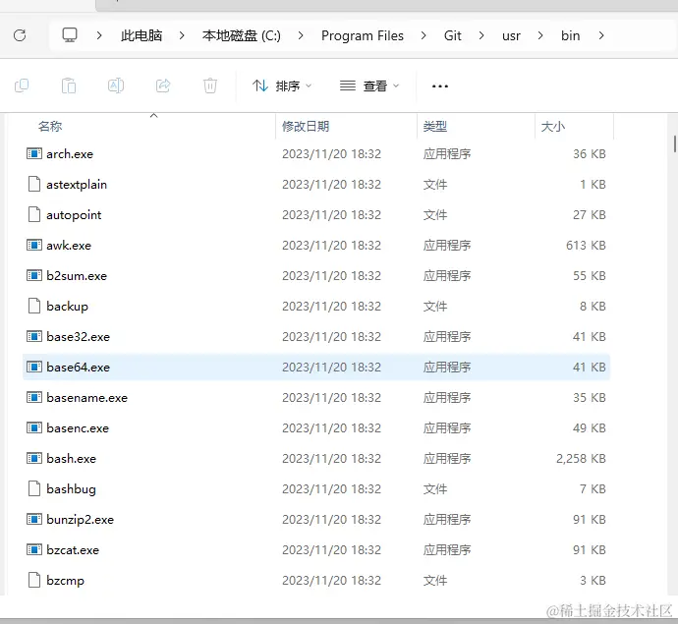Viewport: 678px width, 624px height.
Task: Open the See more three-dots menu
Action: [x=440, y=86]
